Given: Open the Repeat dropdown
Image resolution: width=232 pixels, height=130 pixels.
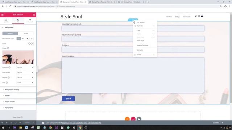Looking at the screenshot, I should coord(25,77).
